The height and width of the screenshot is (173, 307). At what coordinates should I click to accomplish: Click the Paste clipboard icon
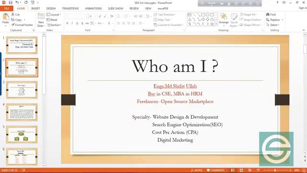click(6, 17)
